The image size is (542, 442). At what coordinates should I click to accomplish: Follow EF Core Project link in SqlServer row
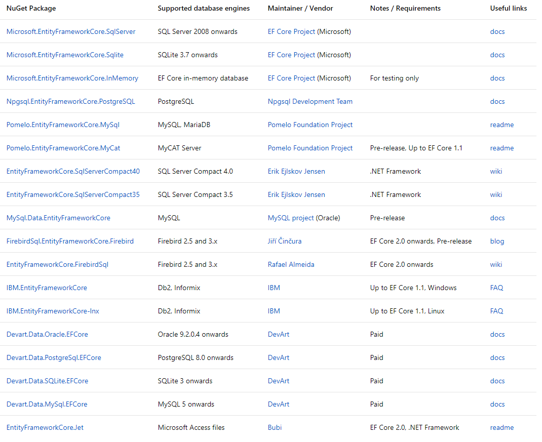pos(291,31)
